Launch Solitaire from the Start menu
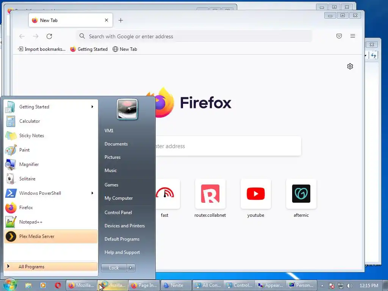Screen dimensions: 388x291 coord(51,179)
